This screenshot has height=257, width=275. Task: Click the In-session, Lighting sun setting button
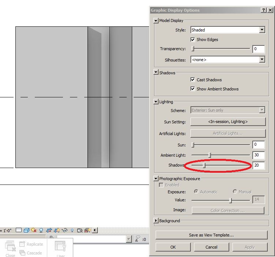pos(228,122)
